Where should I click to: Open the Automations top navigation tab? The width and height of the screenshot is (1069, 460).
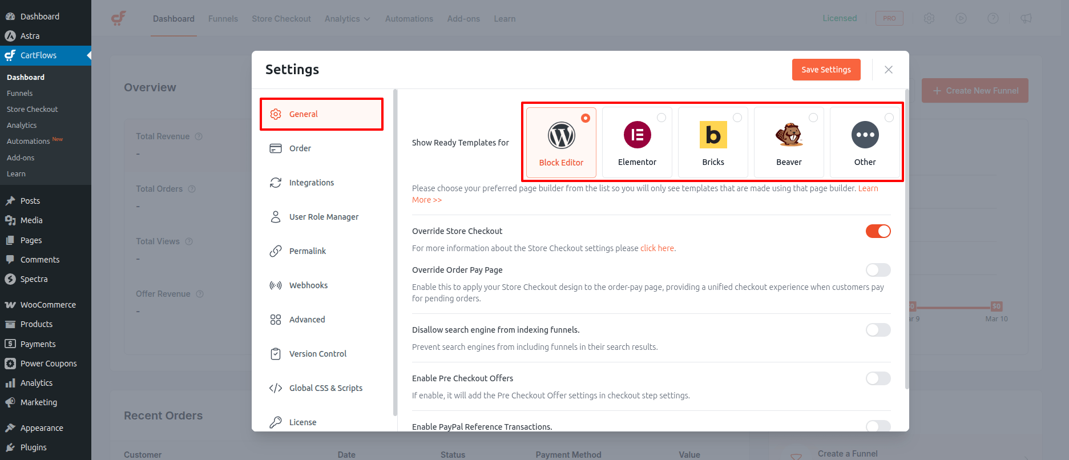(x=409, y=19)
